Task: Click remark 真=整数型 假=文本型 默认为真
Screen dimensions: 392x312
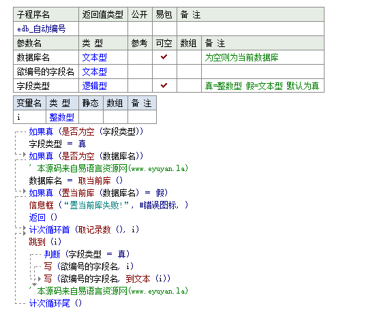Action: pos(262,86)
